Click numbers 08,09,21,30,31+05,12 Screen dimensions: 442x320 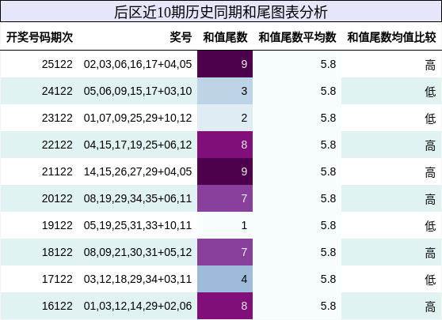coord(138,252)
